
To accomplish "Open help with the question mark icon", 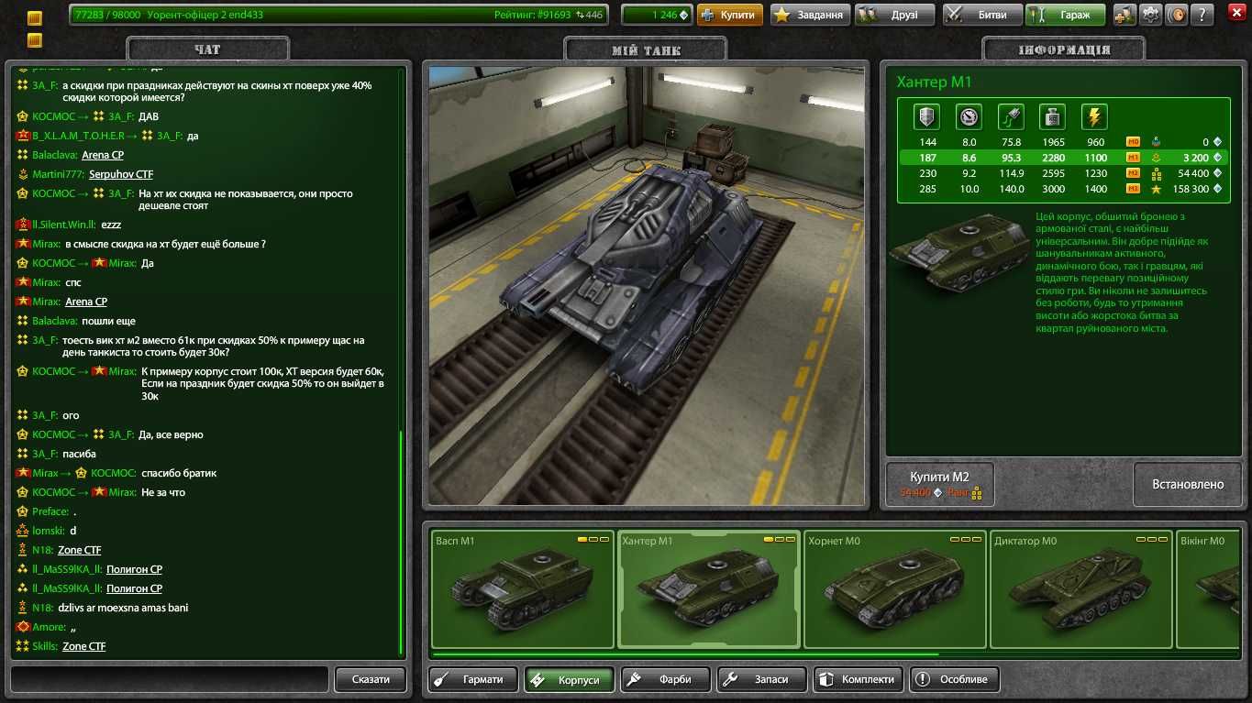I will coord(1202,15).
